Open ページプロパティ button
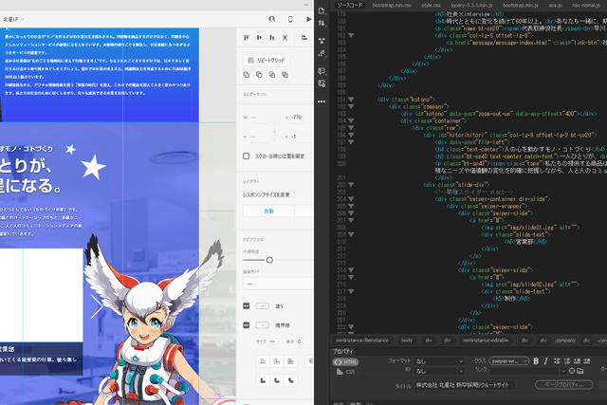Screen dimensions: 607x405 [564, 385]
